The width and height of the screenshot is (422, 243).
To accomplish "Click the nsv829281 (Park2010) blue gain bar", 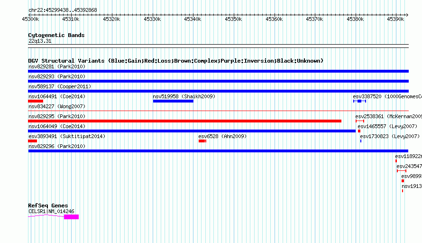I will point(218,71).
